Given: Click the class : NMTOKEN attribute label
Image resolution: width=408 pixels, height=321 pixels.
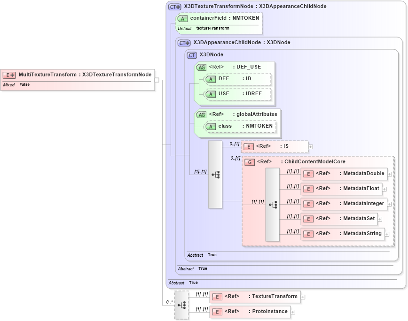Looking at the screenshot, I should [245, 126].
